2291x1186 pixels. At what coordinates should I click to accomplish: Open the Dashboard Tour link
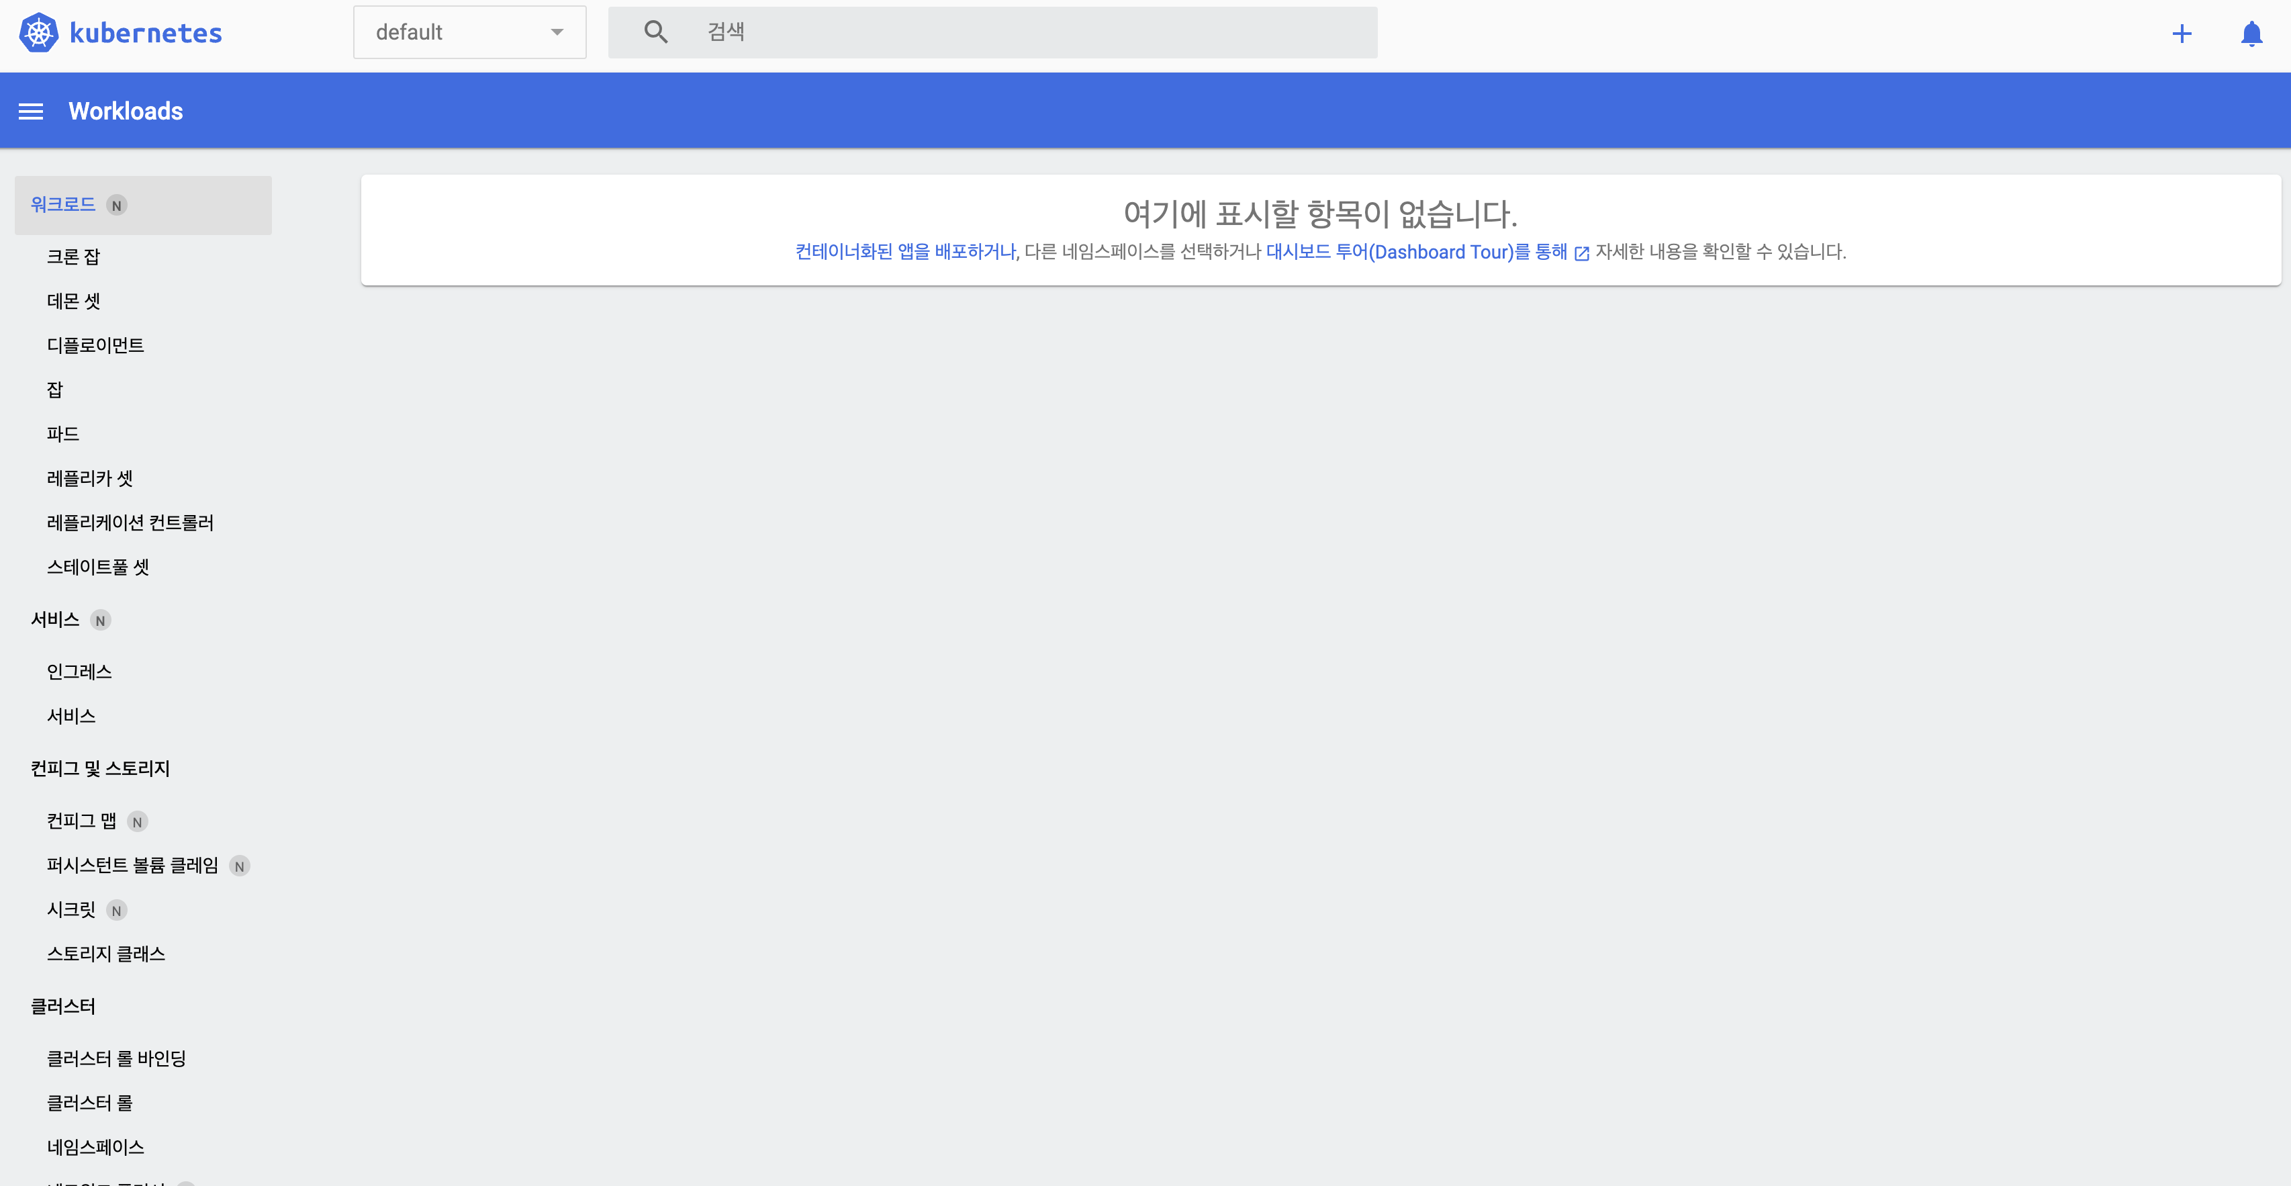pyautogui.click(x=1417, y=252)
